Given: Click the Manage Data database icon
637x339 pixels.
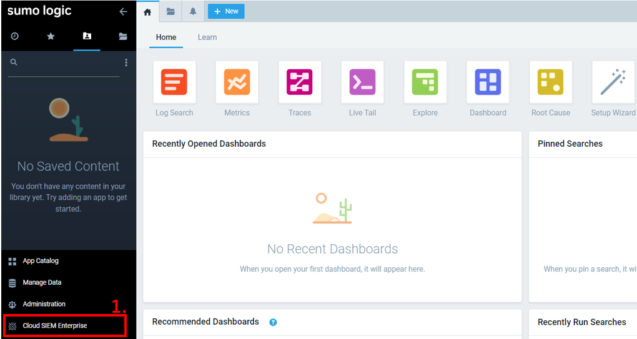Looking at the screenshot, I should point(12,283).
